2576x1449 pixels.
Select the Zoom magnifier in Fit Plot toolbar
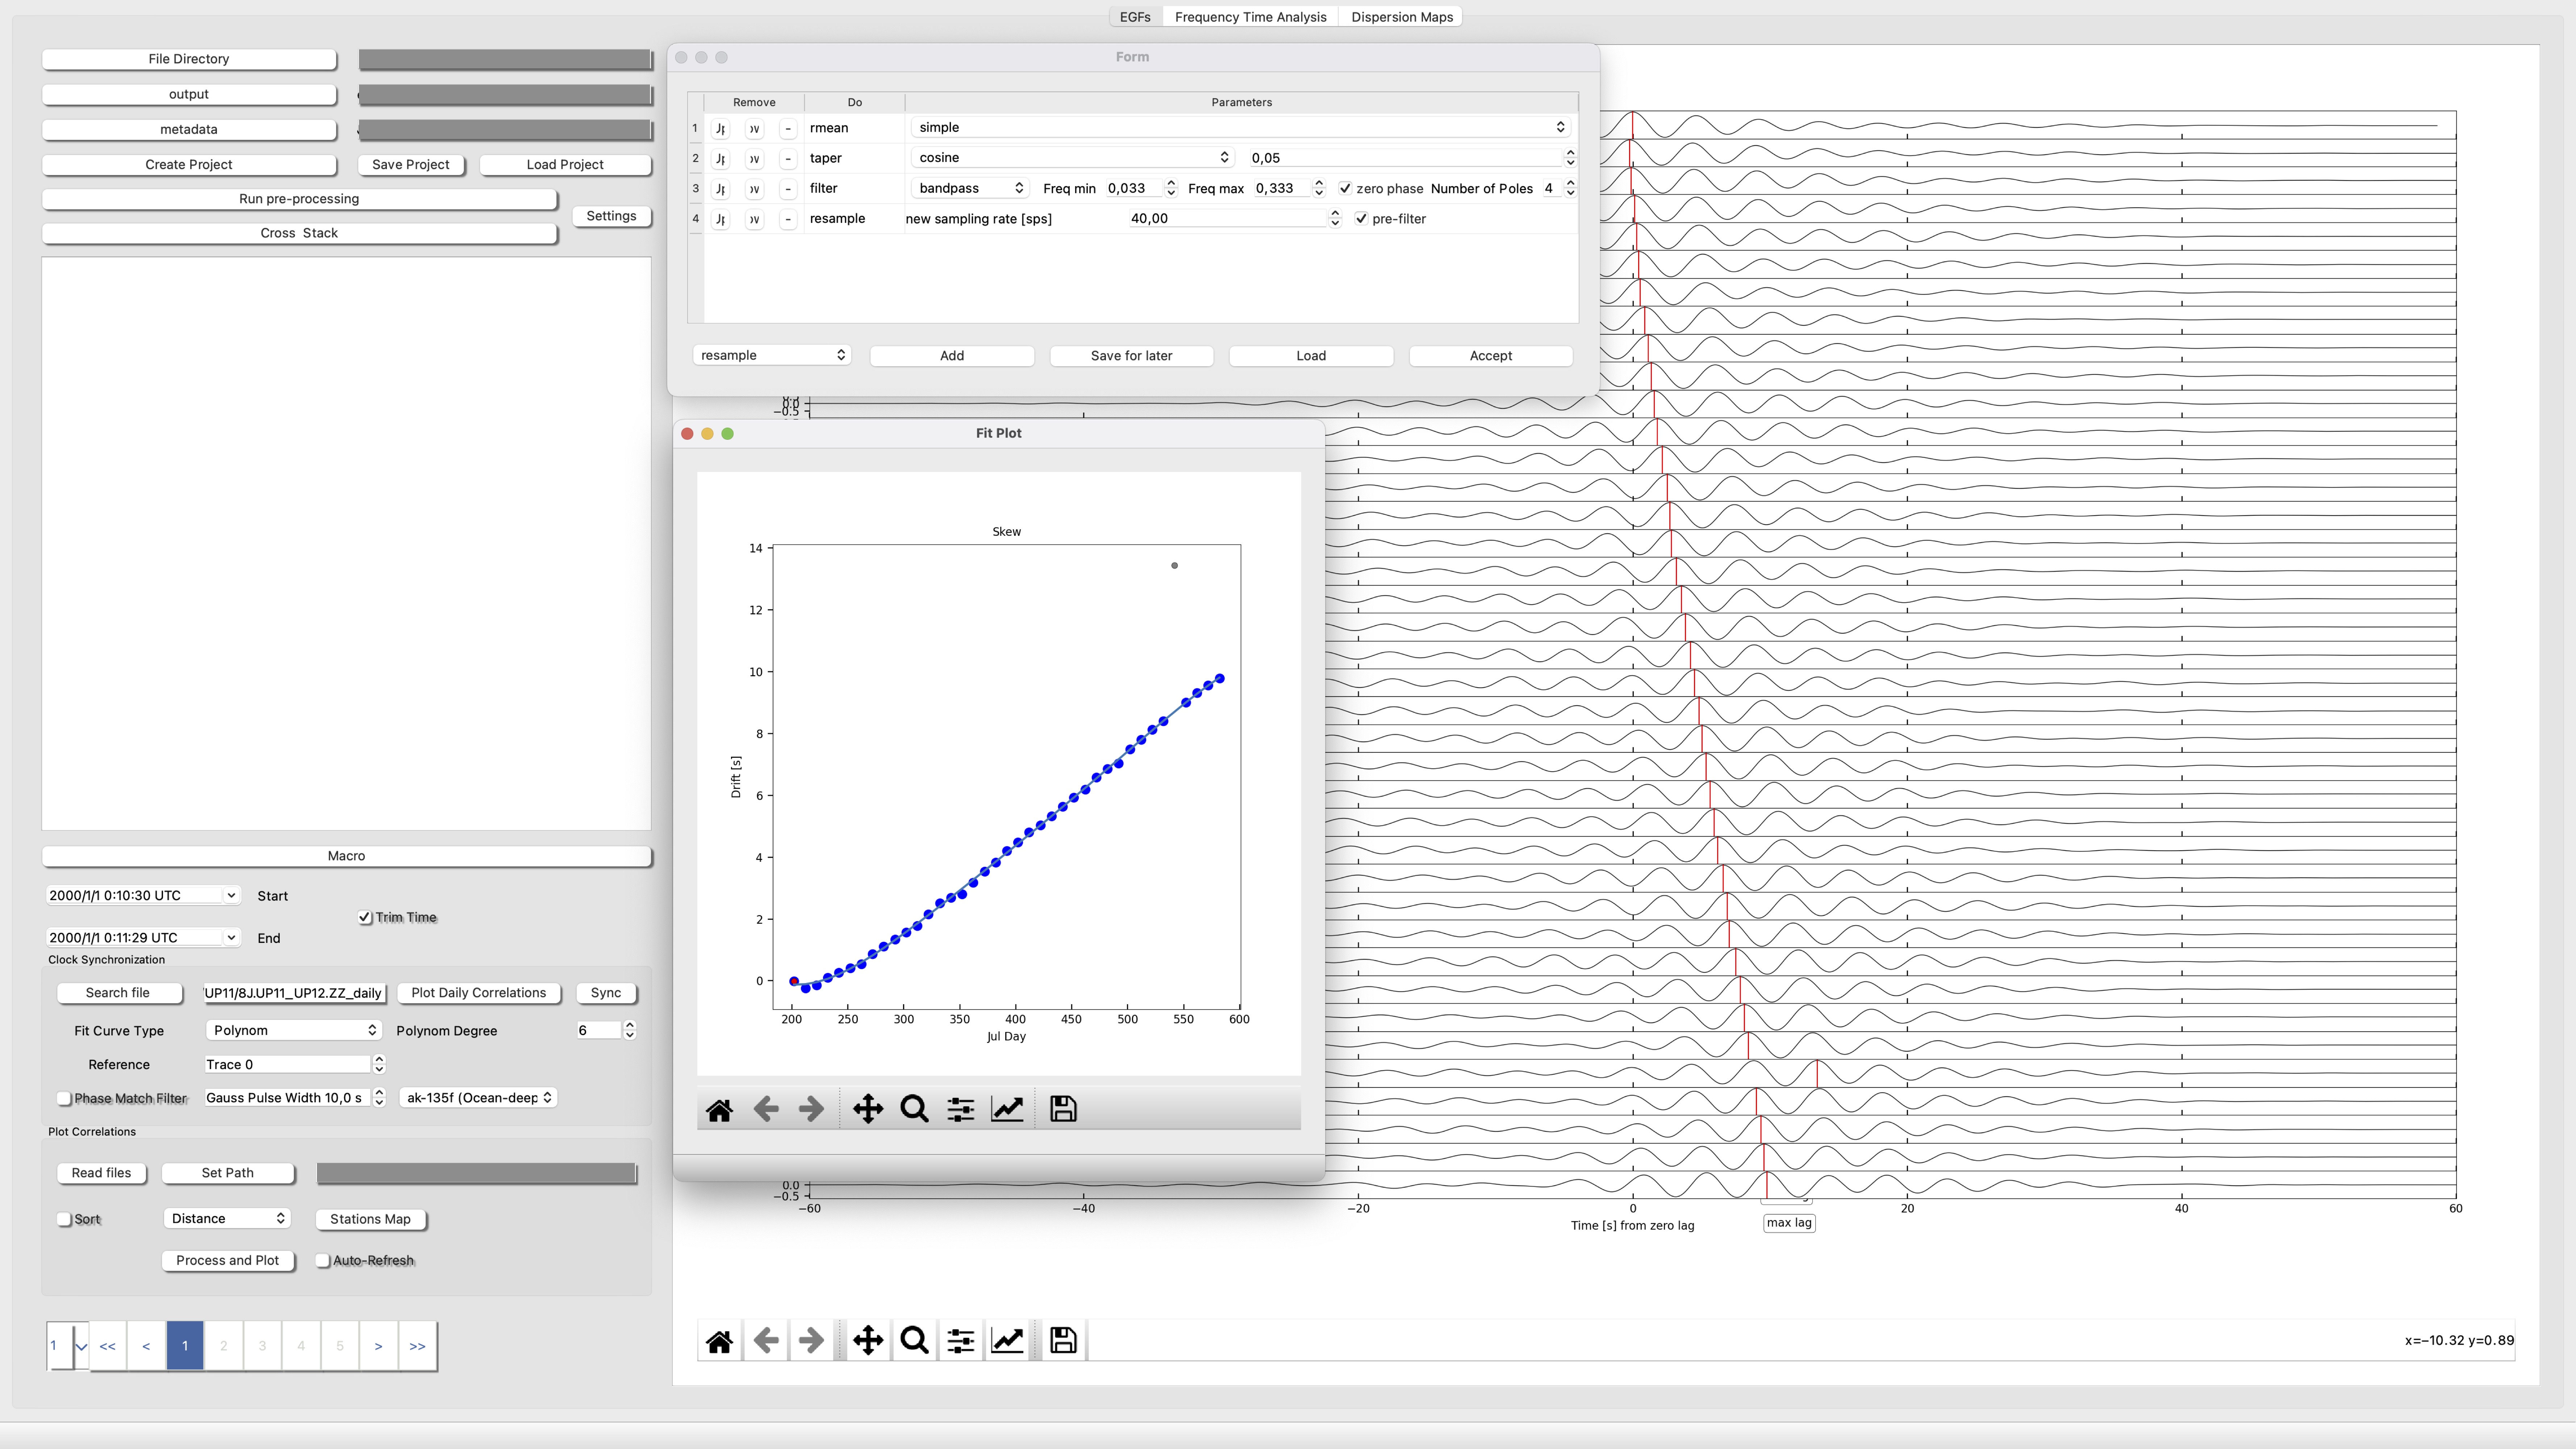click(914, 1109)
